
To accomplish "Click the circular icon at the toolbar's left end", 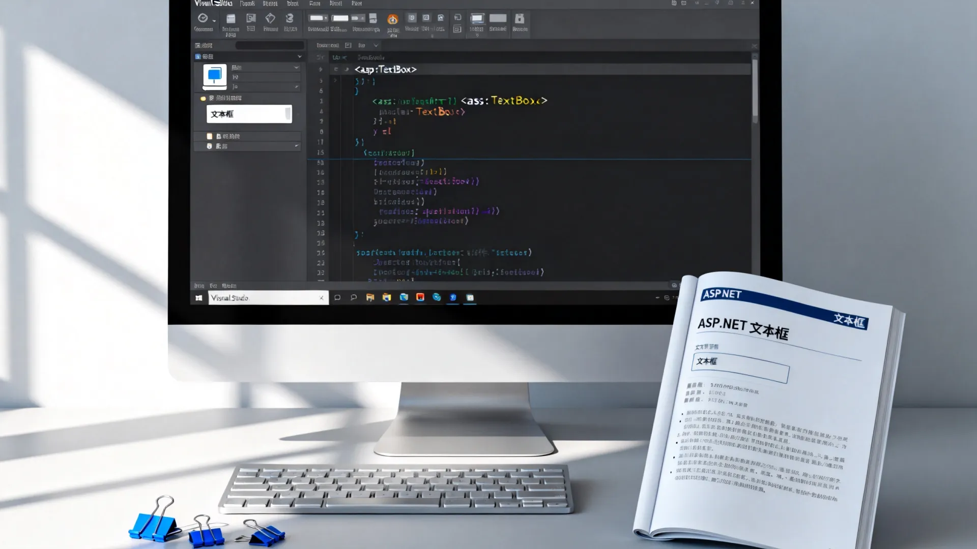I will [x=203, y=18].
